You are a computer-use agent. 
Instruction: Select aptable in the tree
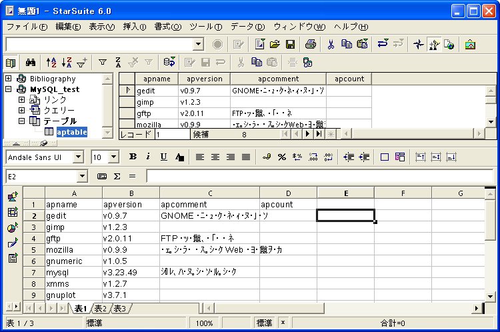point(71,132)
